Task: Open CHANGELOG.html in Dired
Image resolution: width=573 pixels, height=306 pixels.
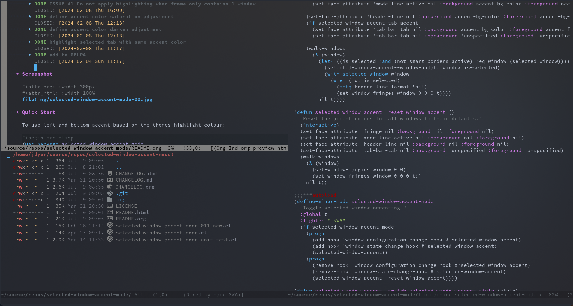Action: coord(137,174)
